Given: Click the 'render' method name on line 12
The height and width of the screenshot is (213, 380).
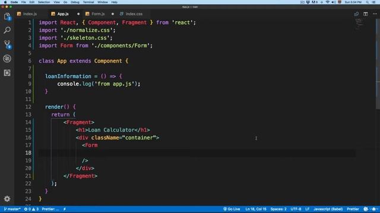Looking at the screenshot, I should point(54,106).
